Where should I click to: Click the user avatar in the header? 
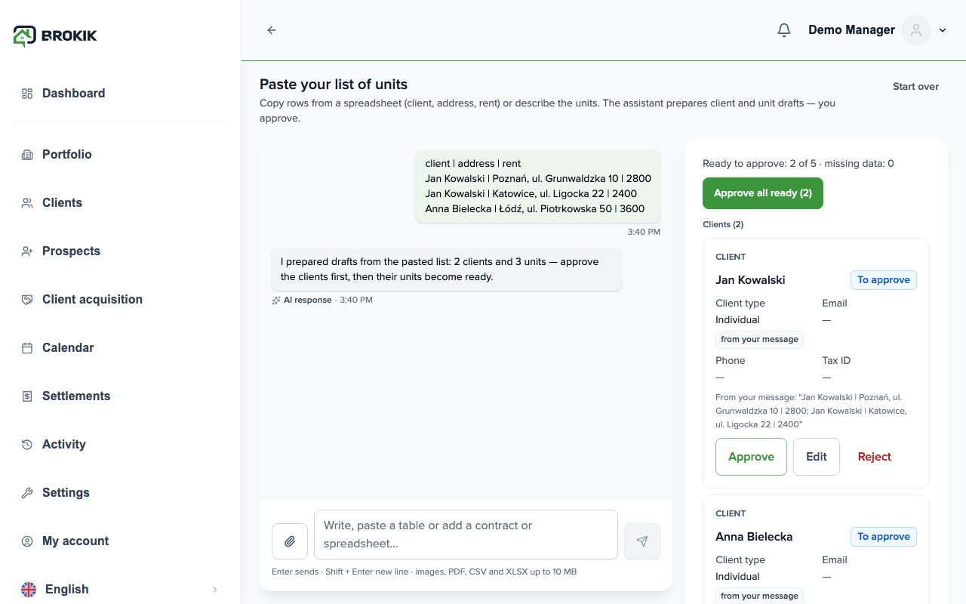(916, 30)
